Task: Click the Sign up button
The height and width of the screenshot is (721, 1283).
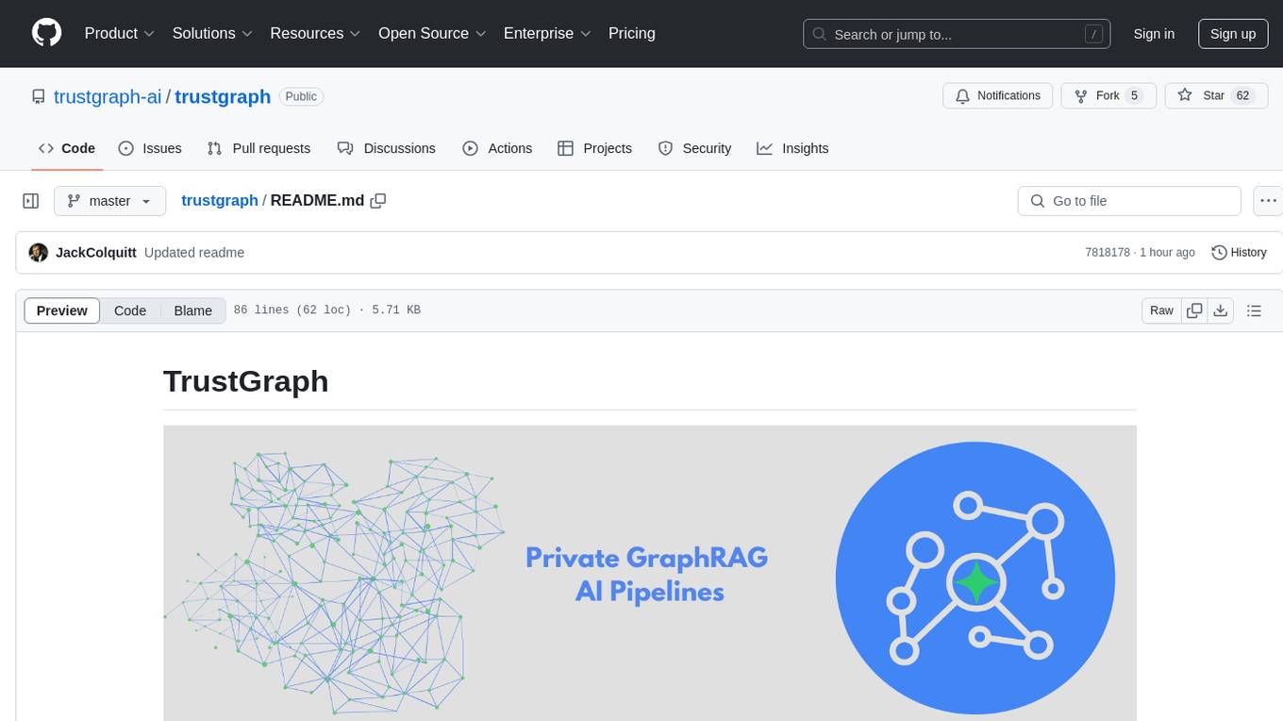Action: (x=1233, y=34)
